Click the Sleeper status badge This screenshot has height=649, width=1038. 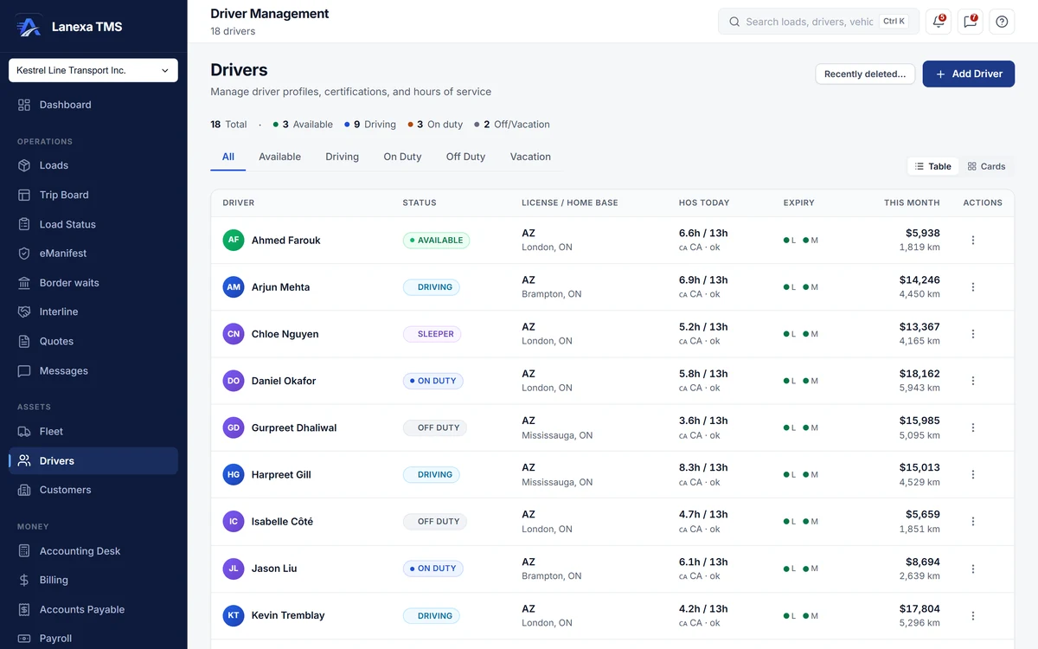[432, 334]
